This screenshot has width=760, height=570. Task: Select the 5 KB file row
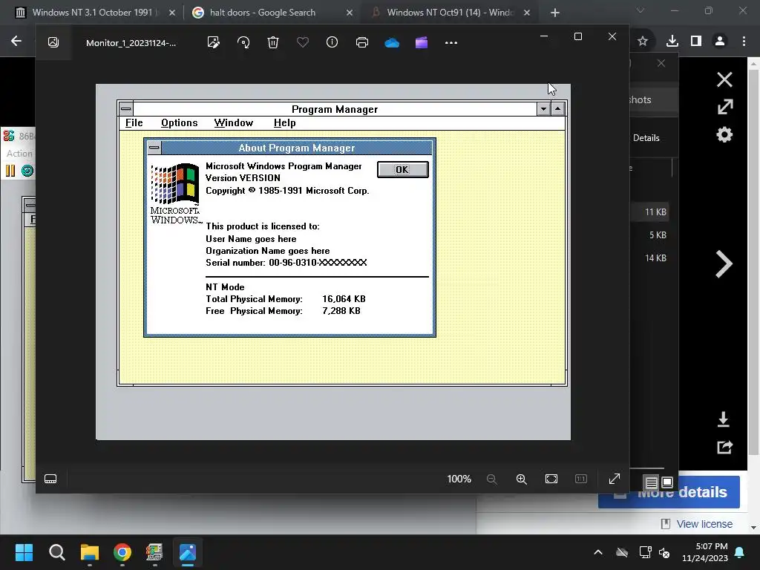(650, 235)
